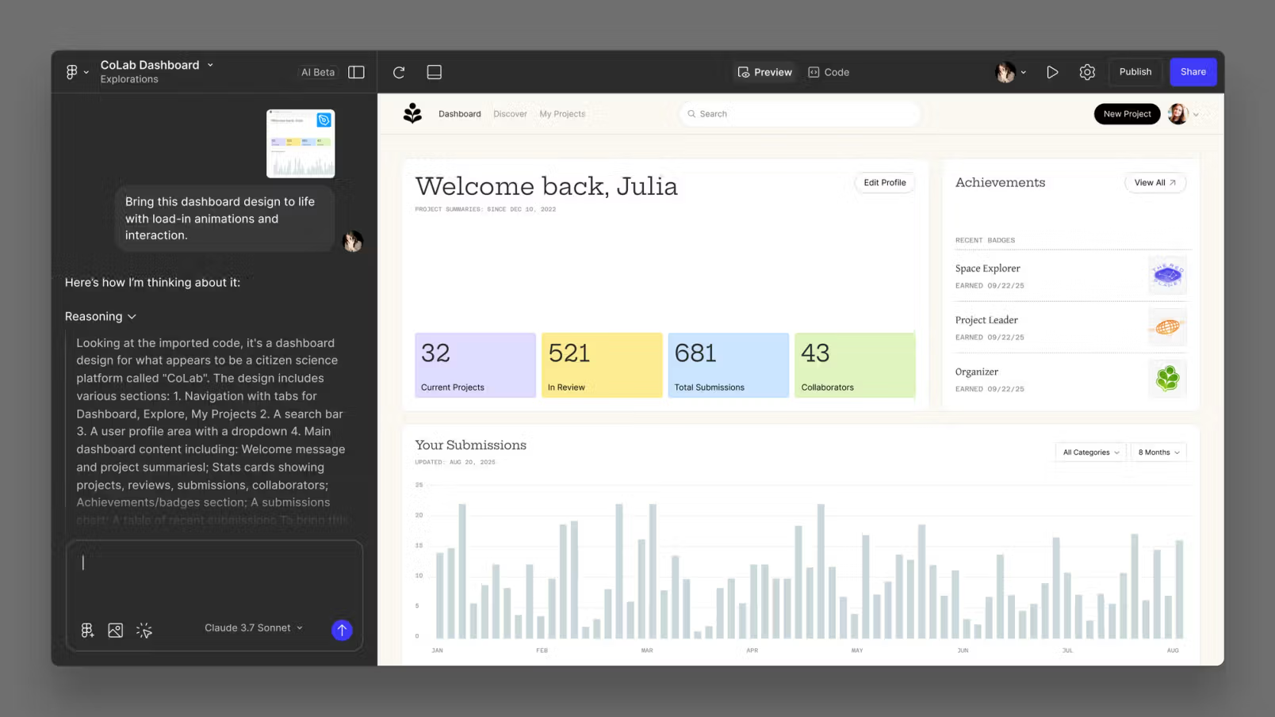
Task: Toggle the chat sidebar panel icon
Action: tap(356, 71)
